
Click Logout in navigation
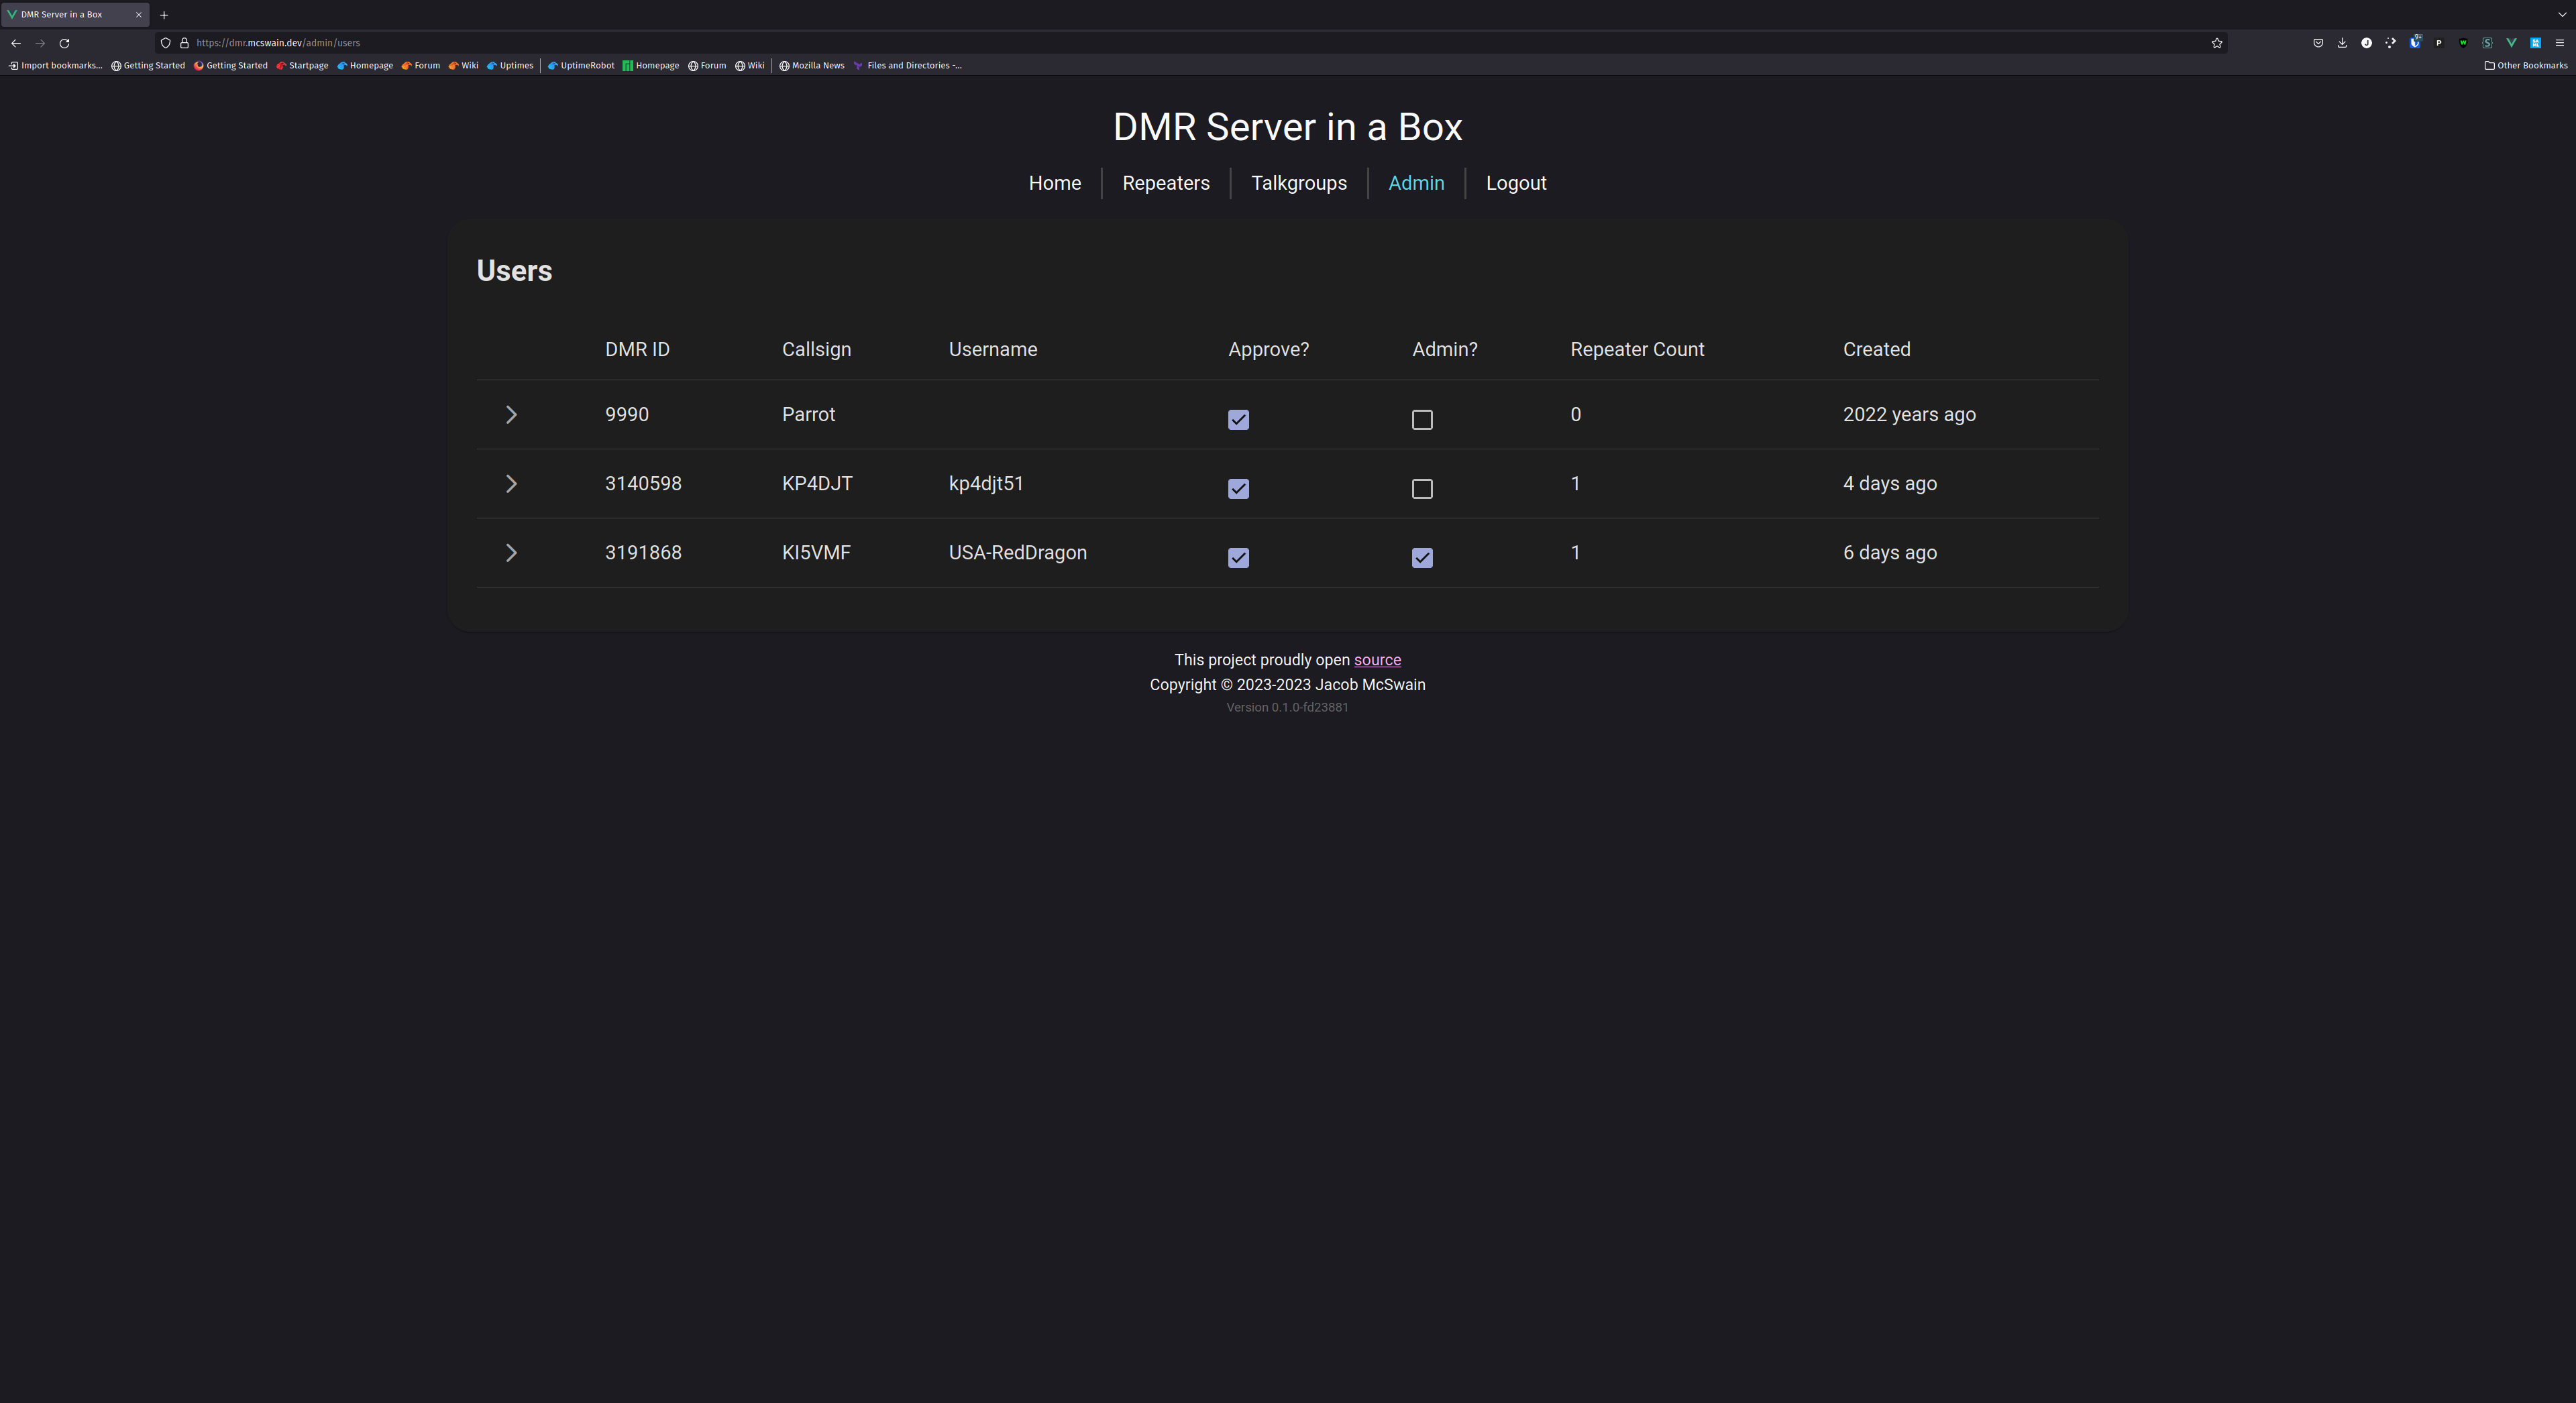1516,183
